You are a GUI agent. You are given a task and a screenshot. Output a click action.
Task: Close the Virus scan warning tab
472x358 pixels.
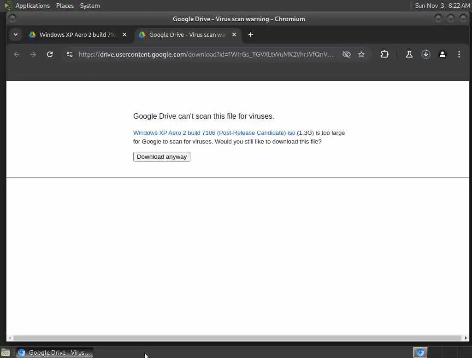234,35
